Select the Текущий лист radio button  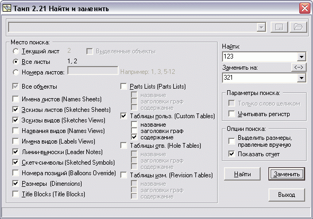[16, 51]
